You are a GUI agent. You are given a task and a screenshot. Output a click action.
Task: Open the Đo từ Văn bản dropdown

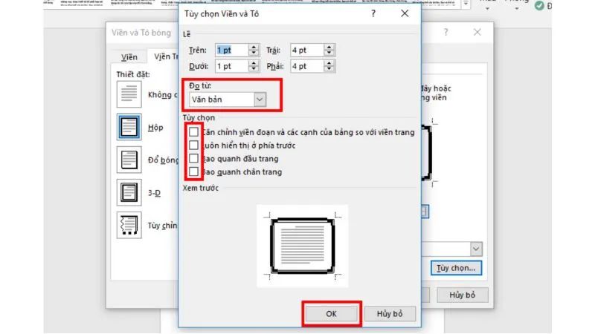pos(260,99)
